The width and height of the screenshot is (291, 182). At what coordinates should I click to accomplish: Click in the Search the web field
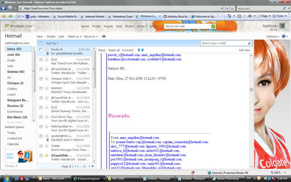[x=188, y=26]
